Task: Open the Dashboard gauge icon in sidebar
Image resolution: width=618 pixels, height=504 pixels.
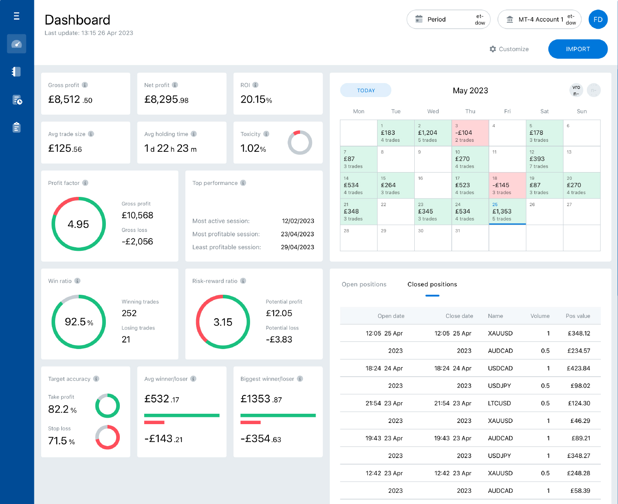Action: click(x=16, y=44)
